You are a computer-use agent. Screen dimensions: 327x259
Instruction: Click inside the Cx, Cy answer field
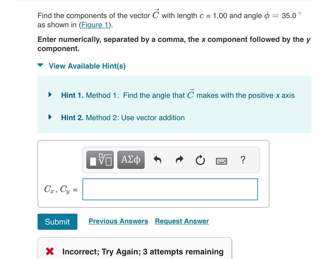[x=170, y=189]
